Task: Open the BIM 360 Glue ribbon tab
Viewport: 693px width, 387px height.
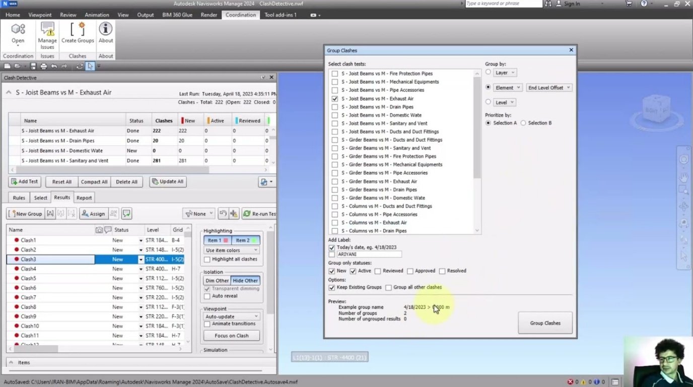Action: pyautogui.click(x=176, y=15)
